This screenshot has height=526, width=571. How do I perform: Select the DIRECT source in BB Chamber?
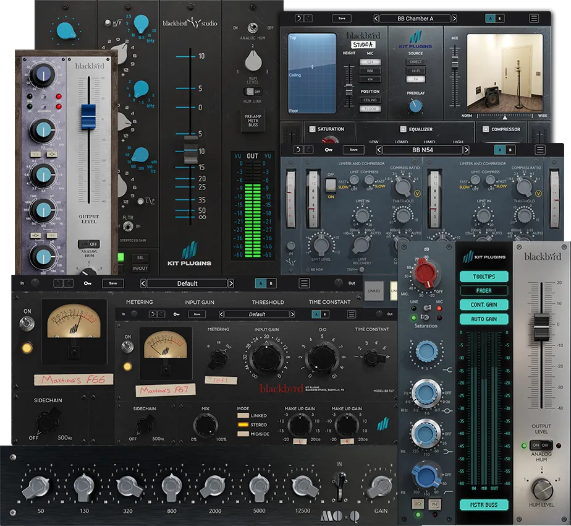[x=415, y=62]
